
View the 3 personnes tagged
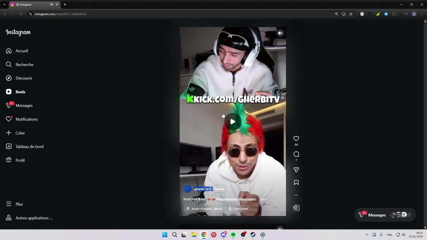pyautogui.click(x=239, y=209)
